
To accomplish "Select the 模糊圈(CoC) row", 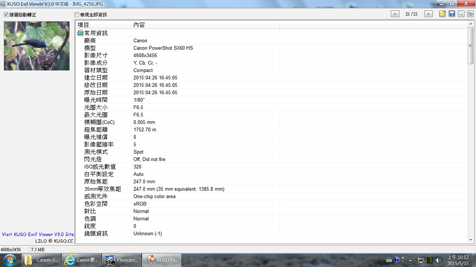I will click(x=272, y=122).
